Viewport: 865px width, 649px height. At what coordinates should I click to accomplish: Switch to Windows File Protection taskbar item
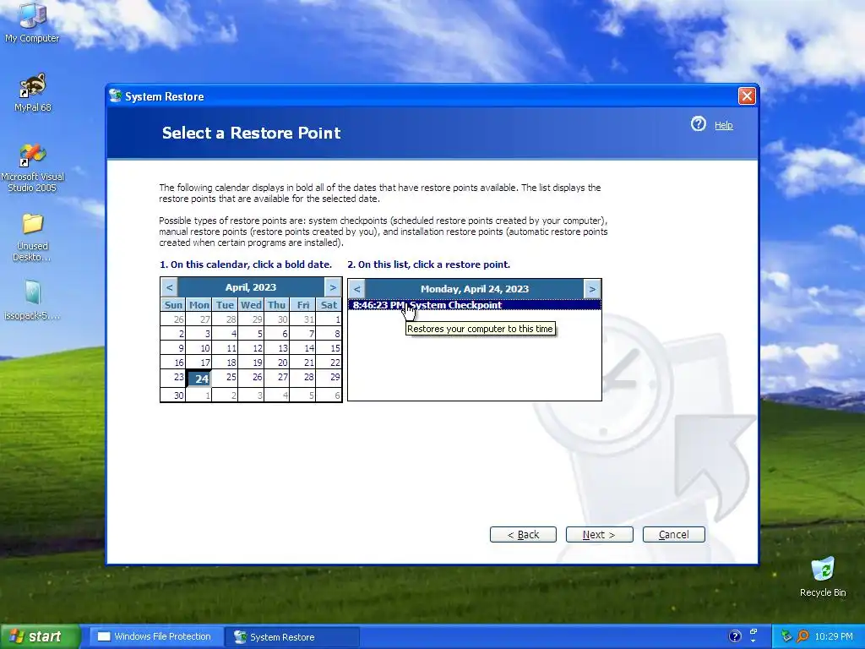(156, 636)
